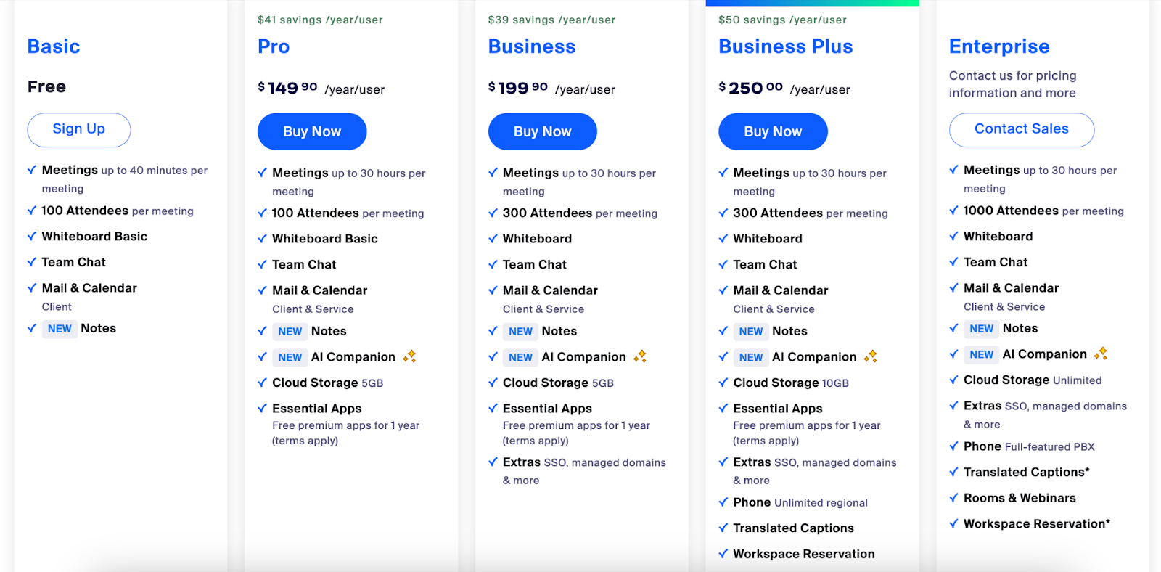This screenshot has width=1161, height=572.
Task: Click Buy Now for the Business plan
Action: click(x=543, y=131)
